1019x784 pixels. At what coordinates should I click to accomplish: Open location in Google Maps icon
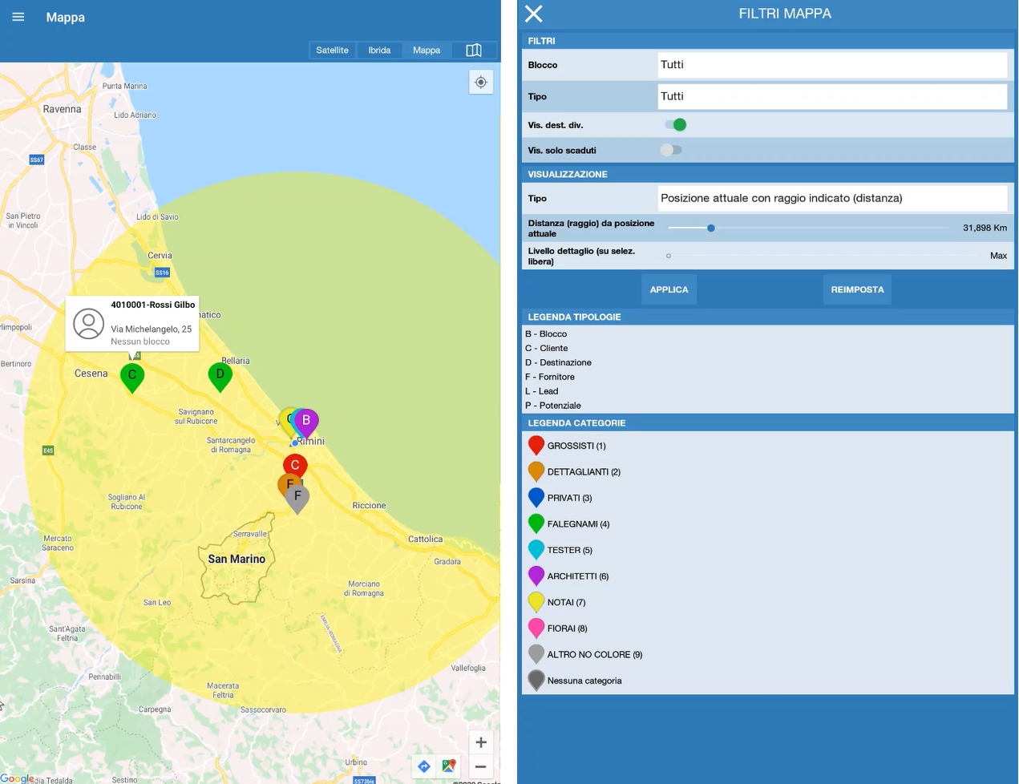coord(449,766)
